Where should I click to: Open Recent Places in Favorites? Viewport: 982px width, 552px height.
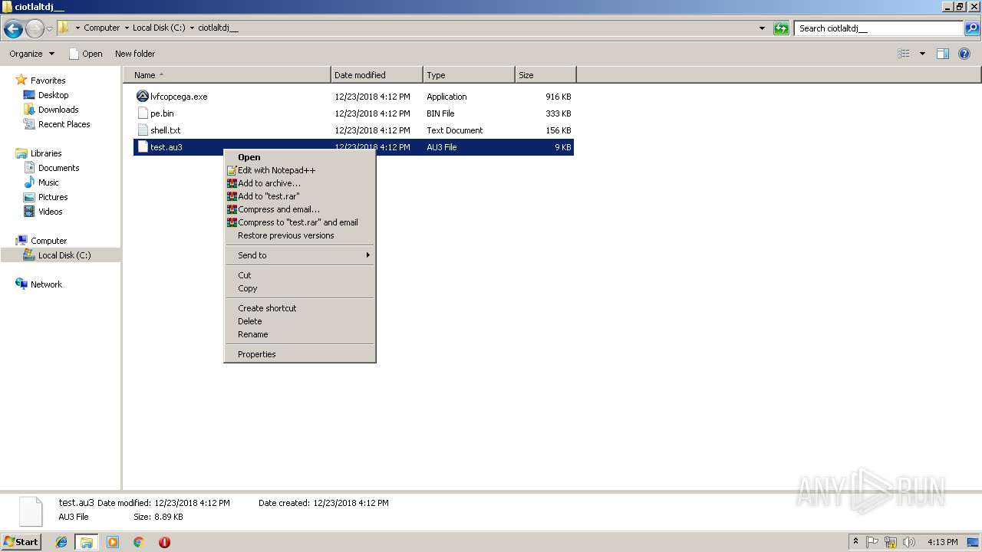[64, 124]
